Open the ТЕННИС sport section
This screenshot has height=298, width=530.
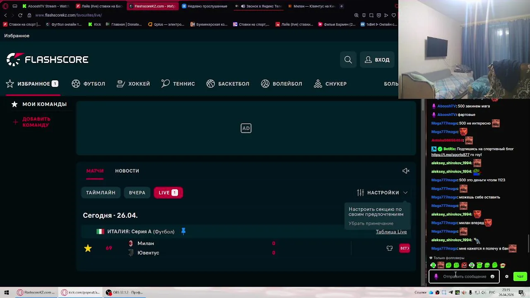point(178,84)
